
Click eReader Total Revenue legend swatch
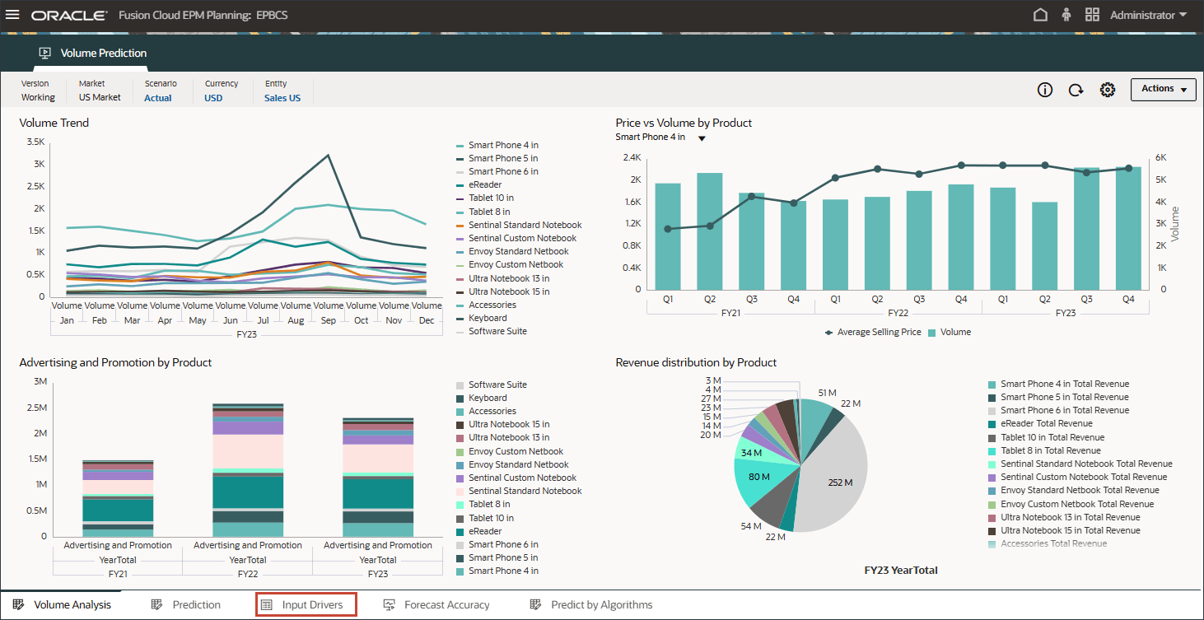992,424
